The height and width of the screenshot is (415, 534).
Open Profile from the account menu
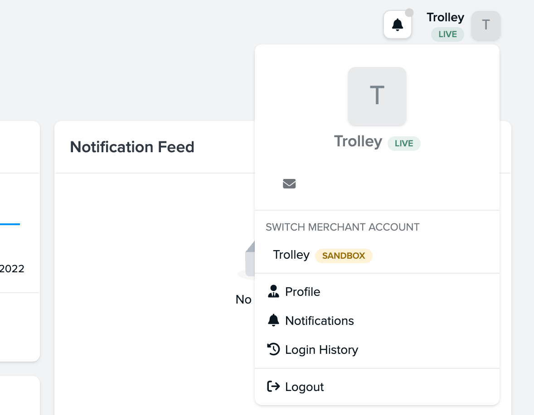(302, 292)
